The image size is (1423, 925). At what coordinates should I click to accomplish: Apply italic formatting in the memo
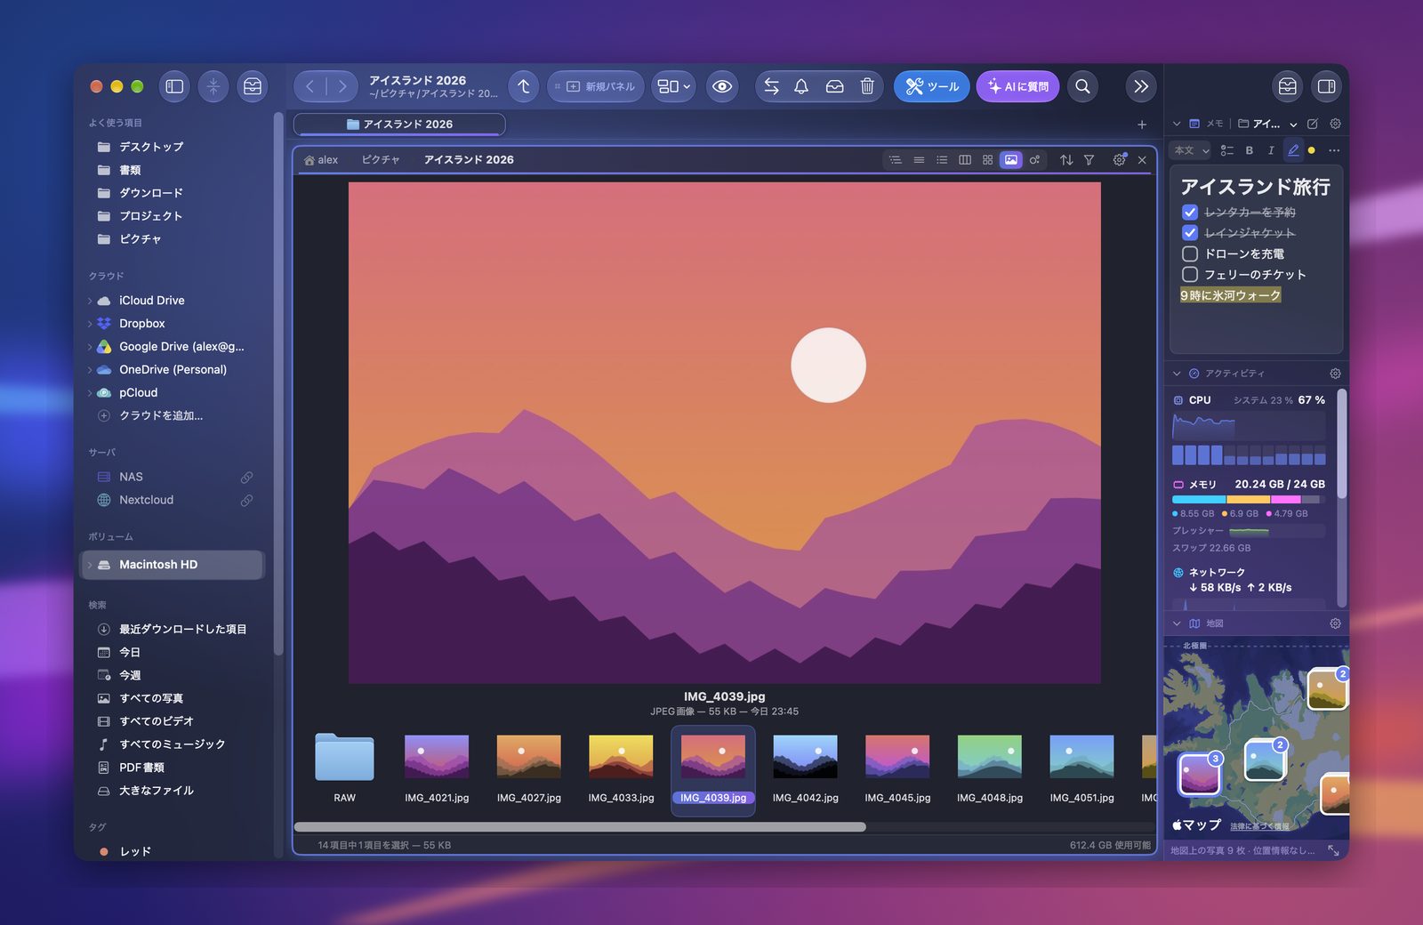click(1271, 150)
